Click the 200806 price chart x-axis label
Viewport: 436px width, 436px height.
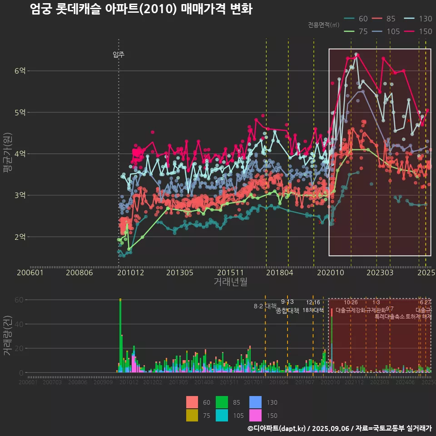tap(79, 272)
